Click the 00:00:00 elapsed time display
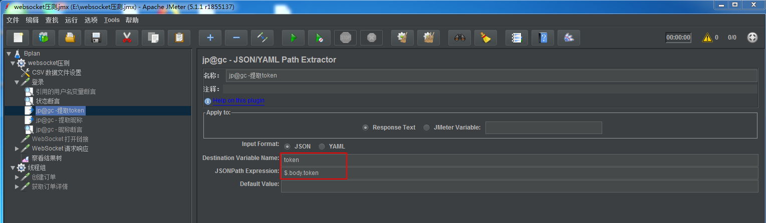This screenshot has width=766, height=223. click(x=678, y=37)
